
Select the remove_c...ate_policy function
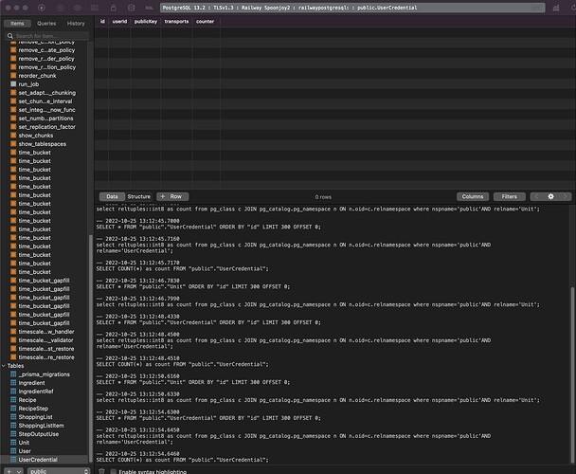46,50
